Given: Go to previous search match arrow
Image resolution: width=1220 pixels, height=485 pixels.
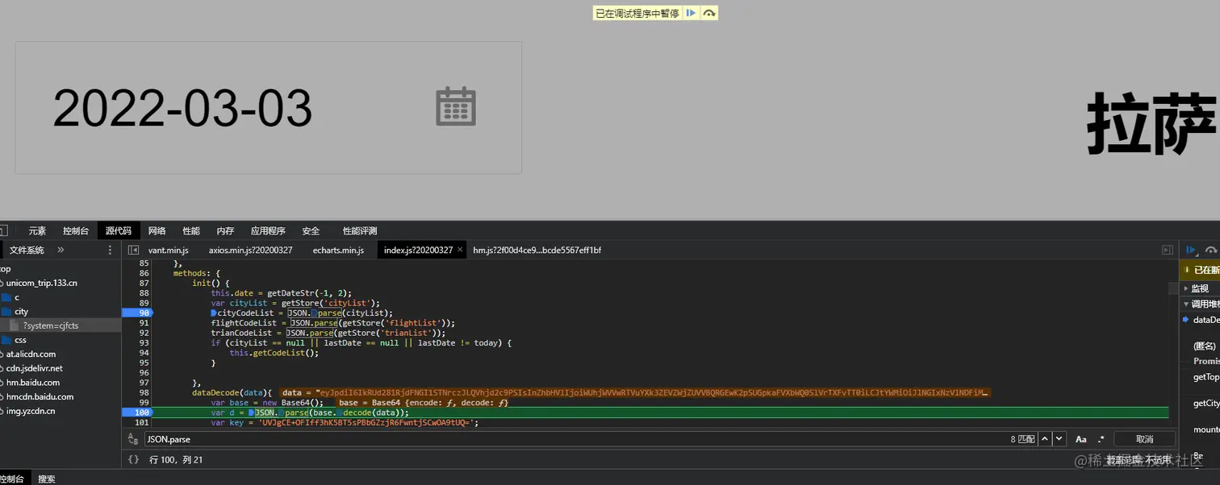Looking at the screenshot, I should 1046,439.
